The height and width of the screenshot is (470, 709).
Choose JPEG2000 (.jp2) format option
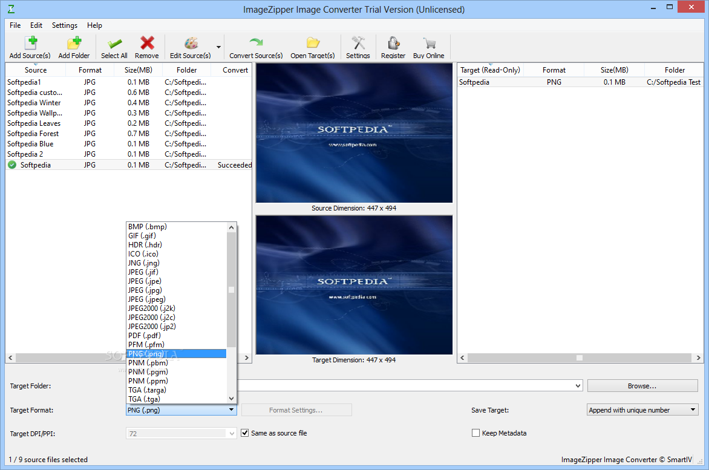click(177, 326)
